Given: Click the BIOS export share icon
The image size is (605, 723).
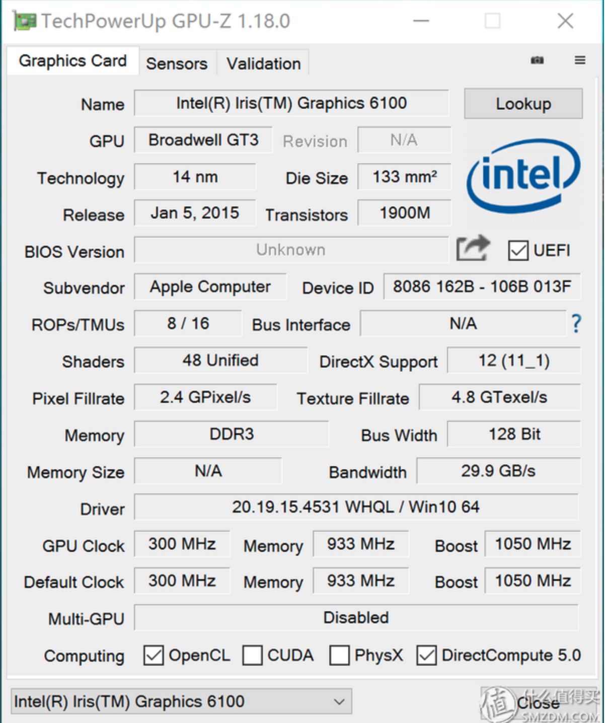Looking at the screenshot, I should pyautogui.click(x=473, y=248).
